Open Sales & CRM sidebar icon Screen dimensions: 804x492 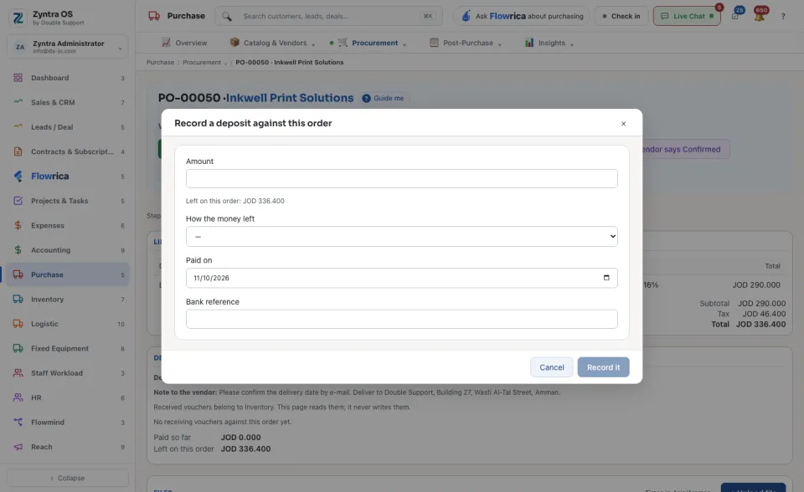[18, 102]
